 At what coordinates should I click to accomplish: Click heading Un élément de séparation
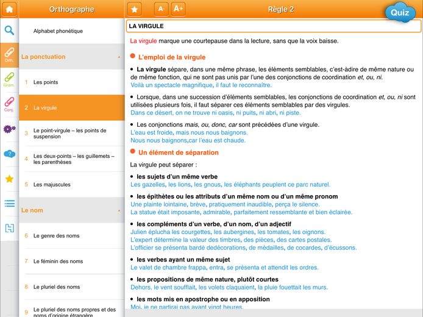point(179,152)
